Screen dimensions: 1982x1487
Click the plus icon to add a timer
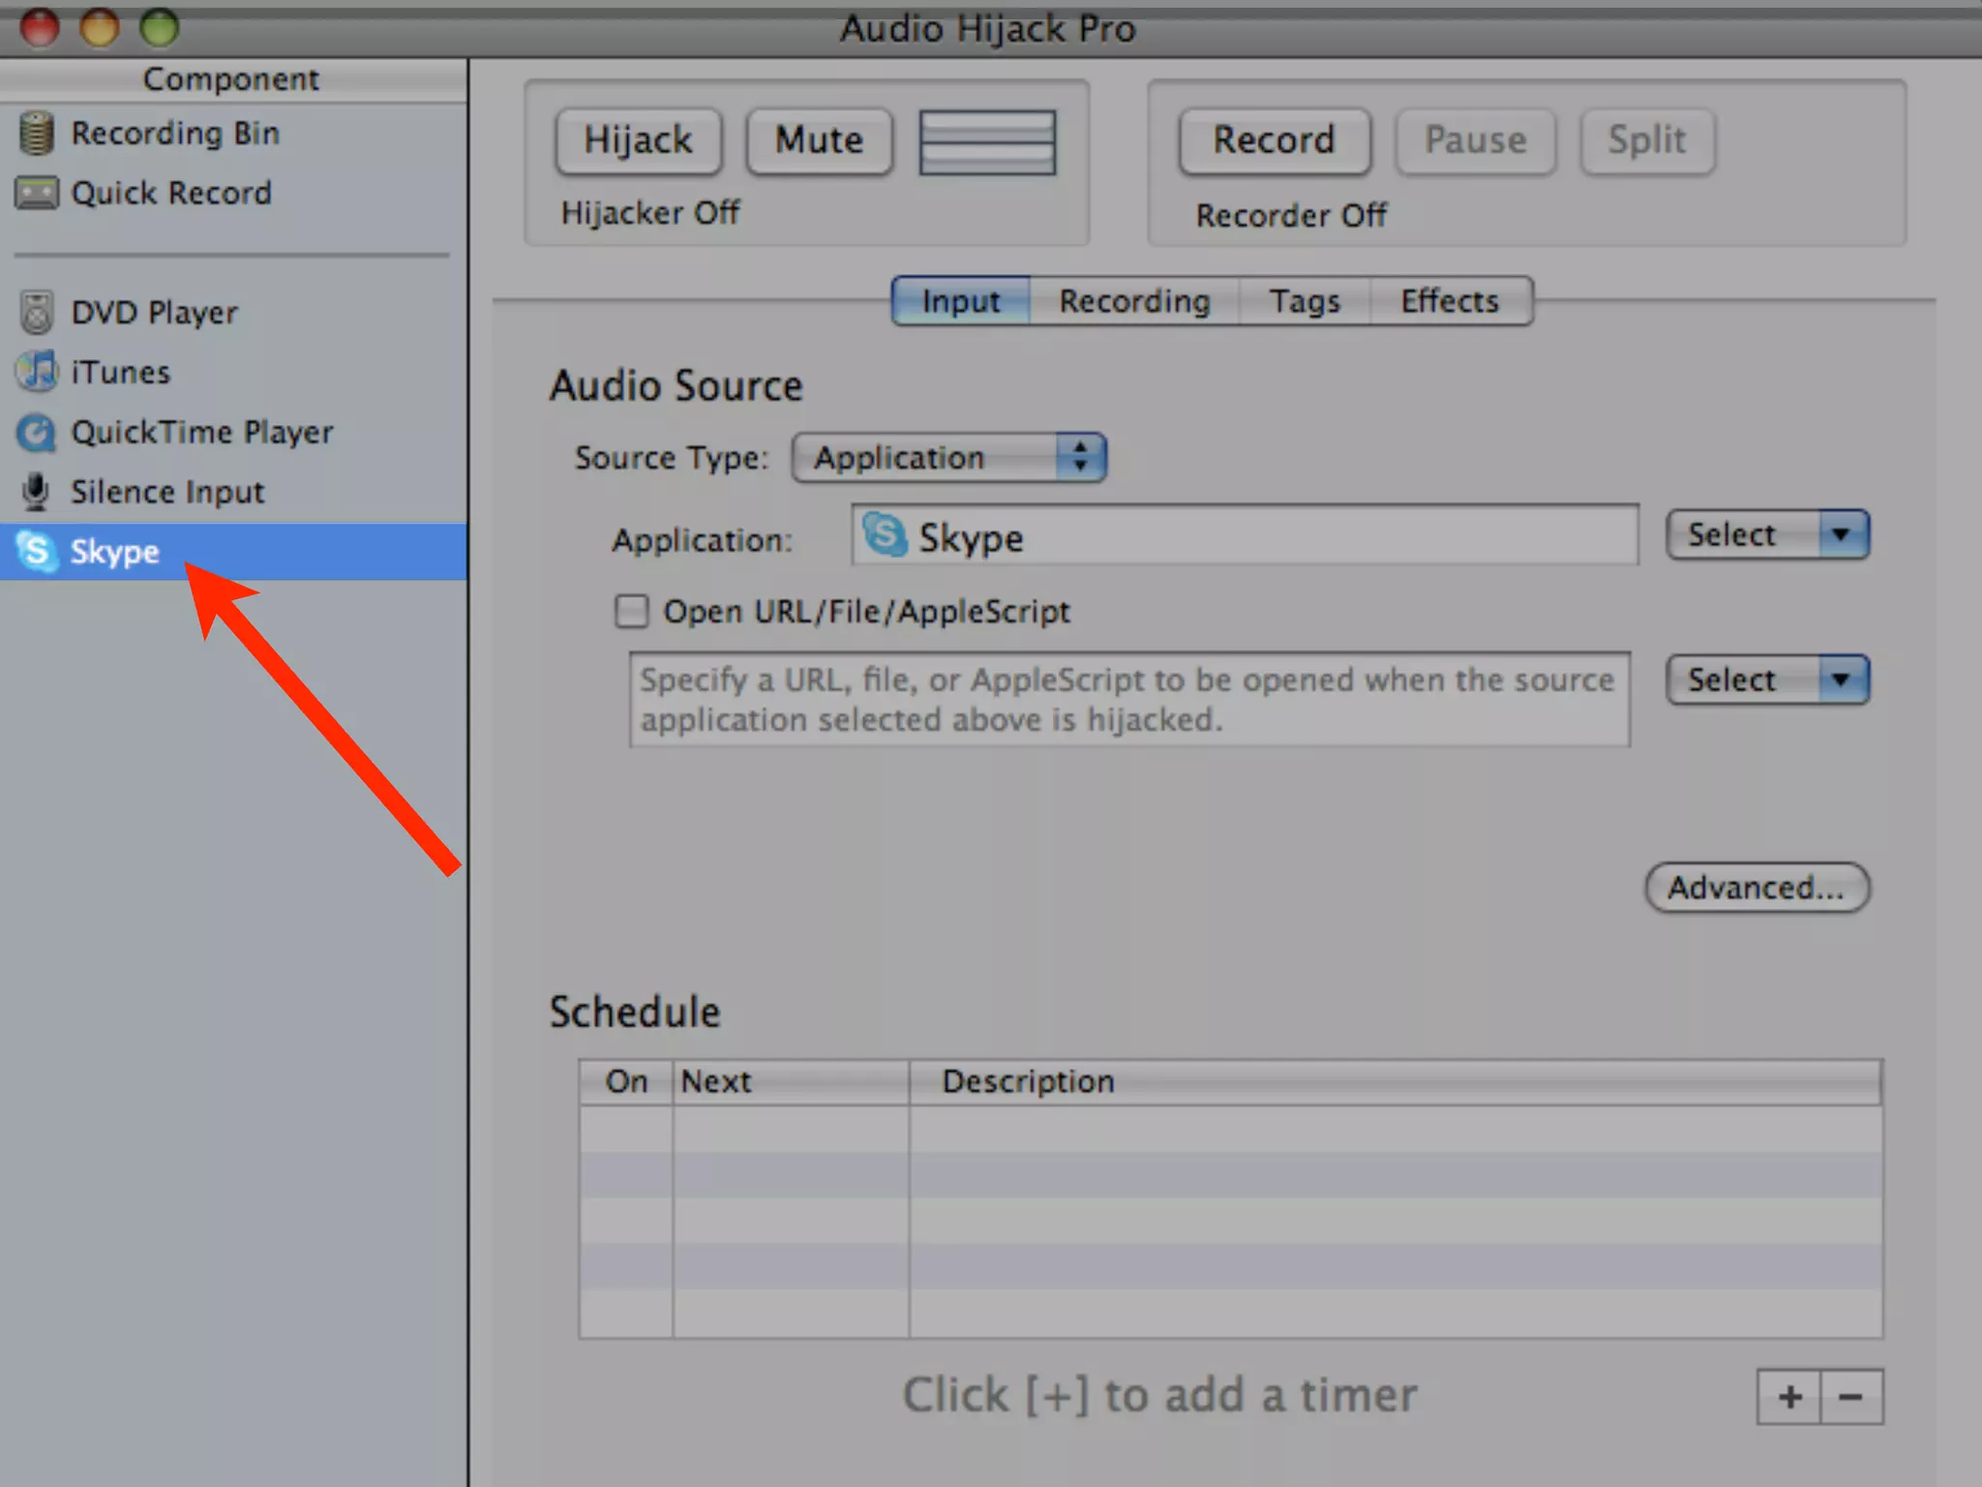[1789, 1396]
